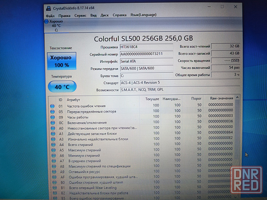Click status icon of attribute B1
The image size is (267, 200).
tap(55, 188)
